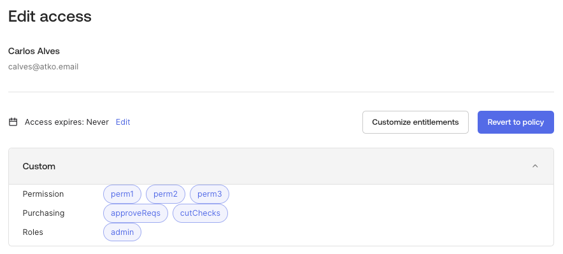Image resolution: width=563 pixels, height=254 pixels.
Task: Click the Permission row label
Action: [x=43, y=194]
